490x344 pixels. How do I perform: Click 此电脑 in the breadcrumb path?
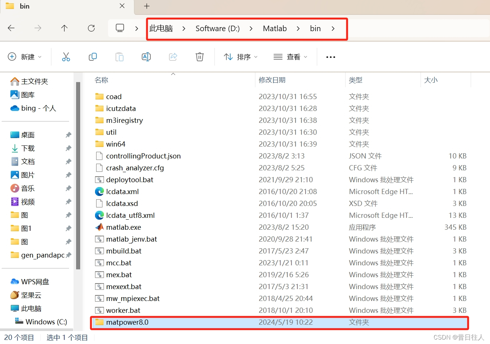(x=161, y=28)
